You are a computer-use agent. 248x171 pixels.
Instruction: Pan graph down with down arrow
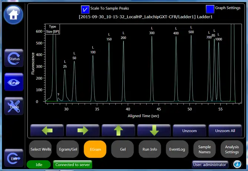(154, 131)
